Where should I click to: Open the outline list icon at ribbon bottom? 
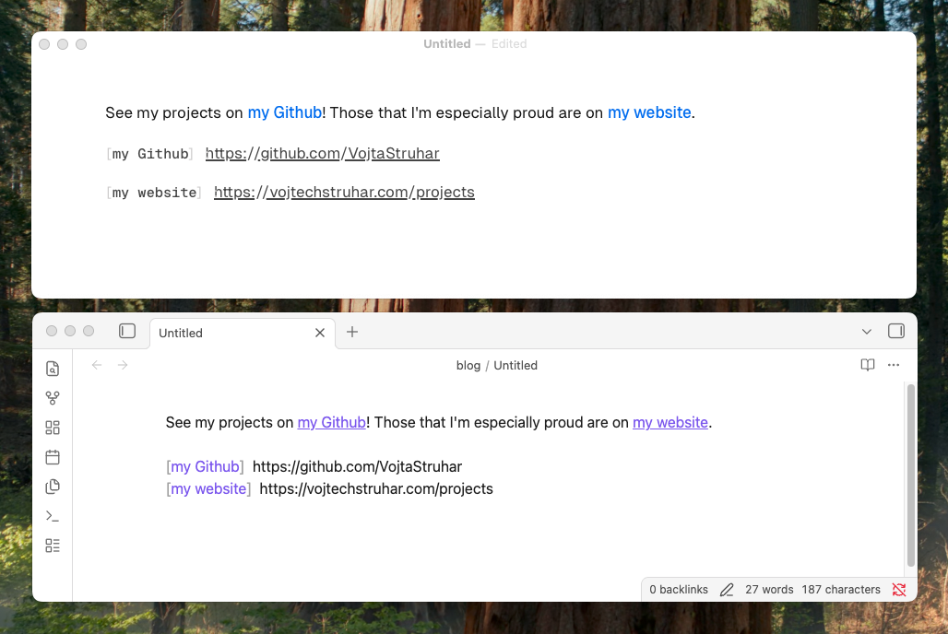pyautogui.click(x=53, y=546)
